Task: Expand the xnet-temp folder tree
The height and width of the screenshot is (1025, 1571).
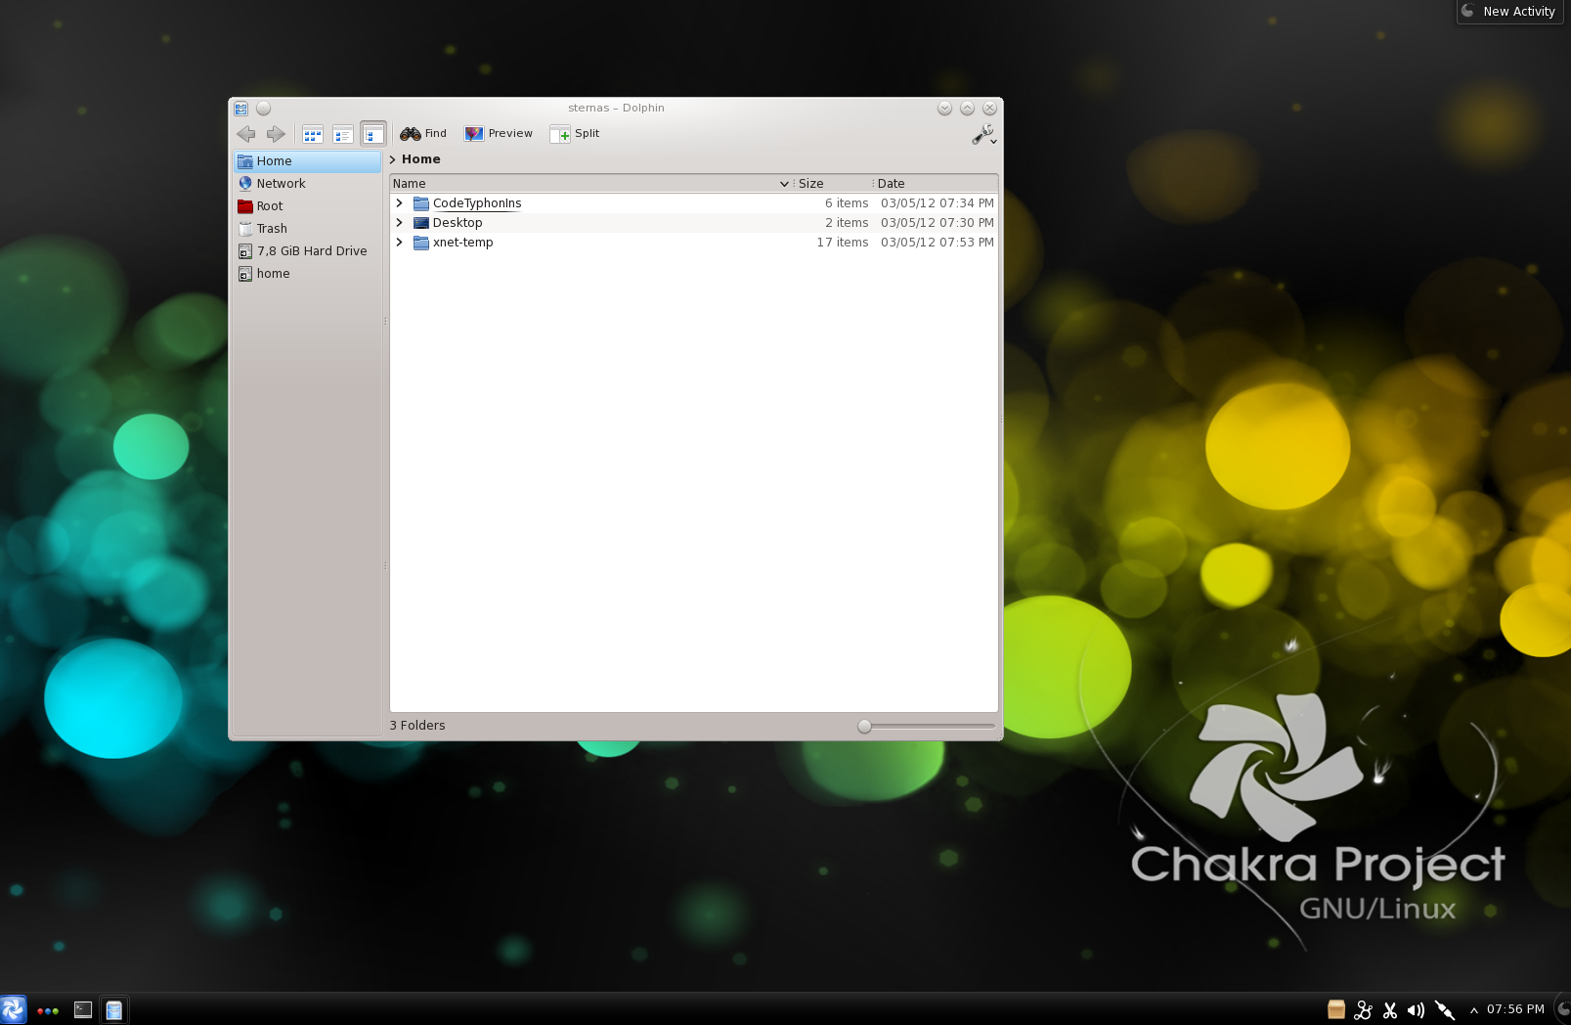Action: click(x=399, y=243)
